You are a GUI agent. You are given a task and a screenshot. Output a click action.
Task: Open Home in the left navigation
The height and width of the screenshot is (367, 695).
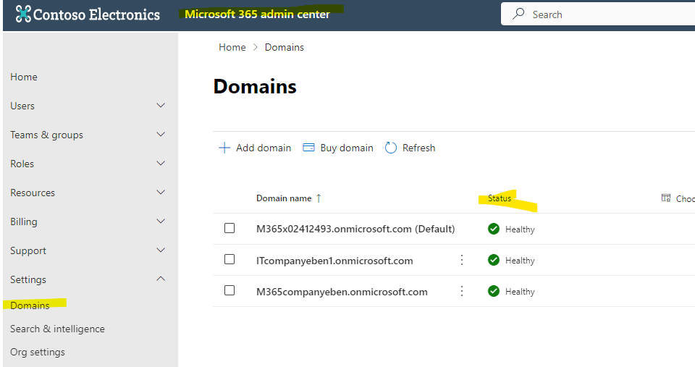coord(24,77)
